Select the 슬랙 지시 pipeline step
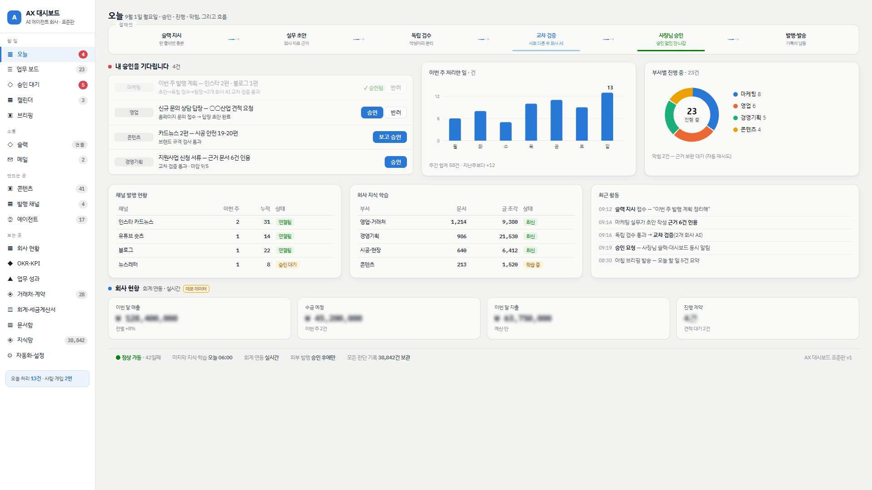872x490 pixels. point(171,39)
